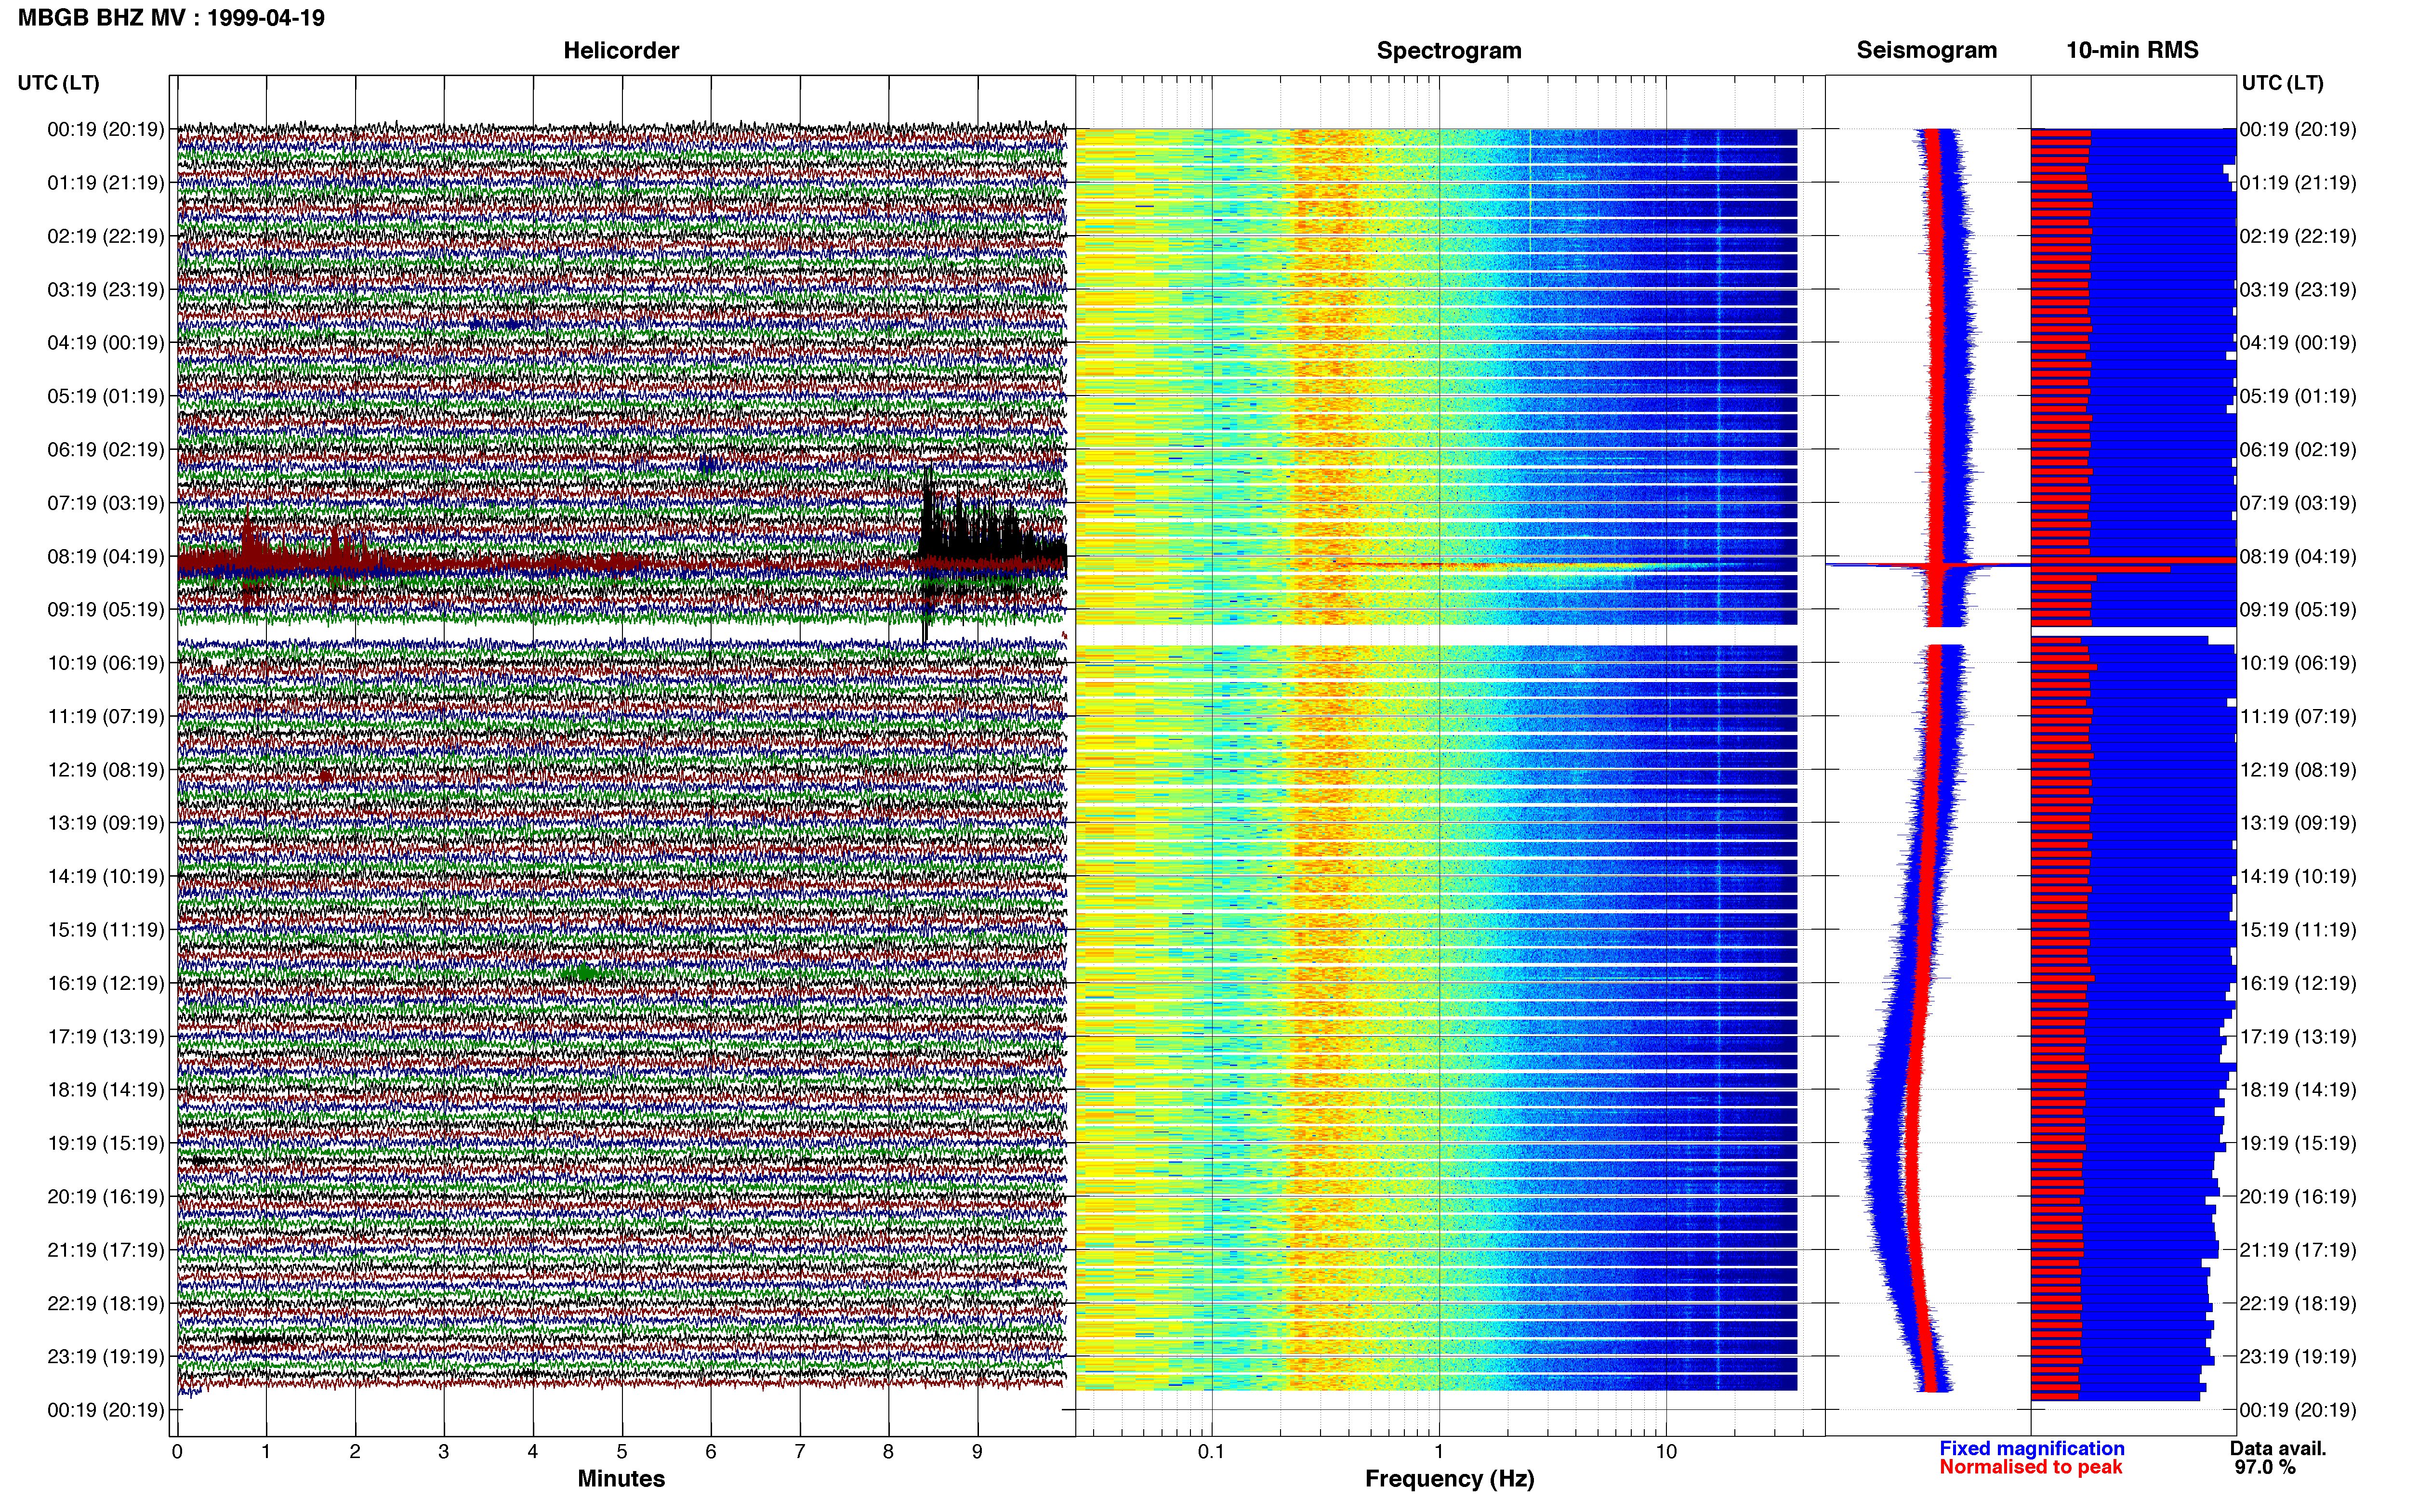Click helicorder time label '10:19 (06:19)'
This screenshot has height=1512, width=2418.
(105, 662)
